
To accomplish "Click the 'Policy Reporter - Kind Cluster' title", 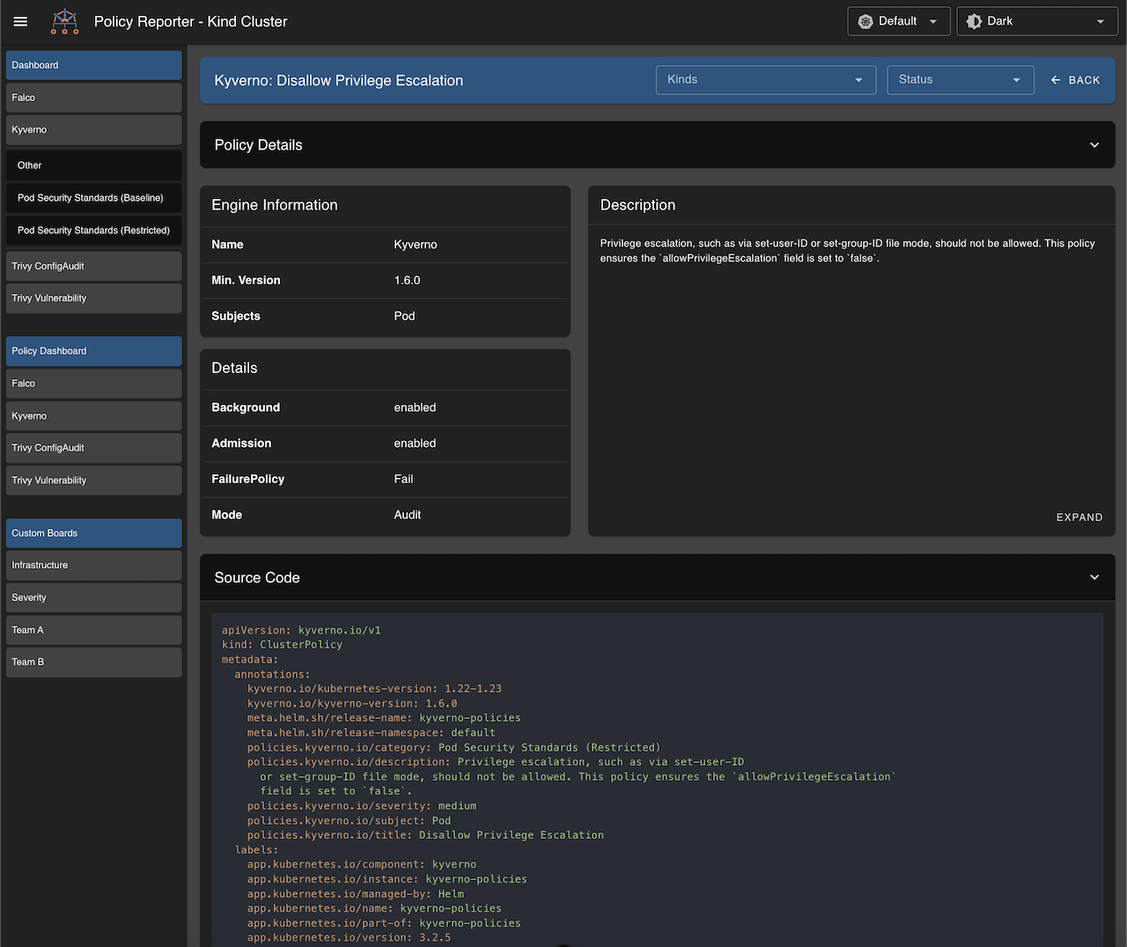I will [190, 22].
